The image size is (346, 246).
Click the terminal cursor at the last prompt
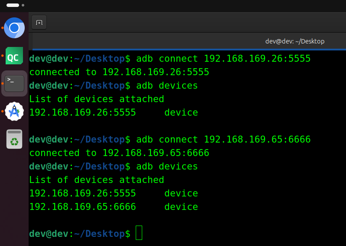pyautogui.click(x=139, y=233)
